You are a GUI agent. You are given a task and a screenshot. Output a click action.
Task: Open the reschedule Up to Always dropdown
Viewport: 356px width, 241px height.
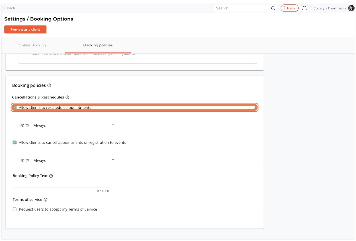(x=74, y=125)
